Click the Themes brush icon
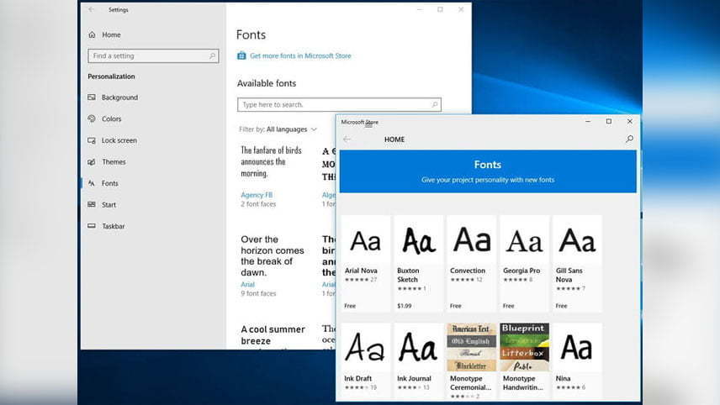The image size is (720, 405). click(x=92, y=161)
